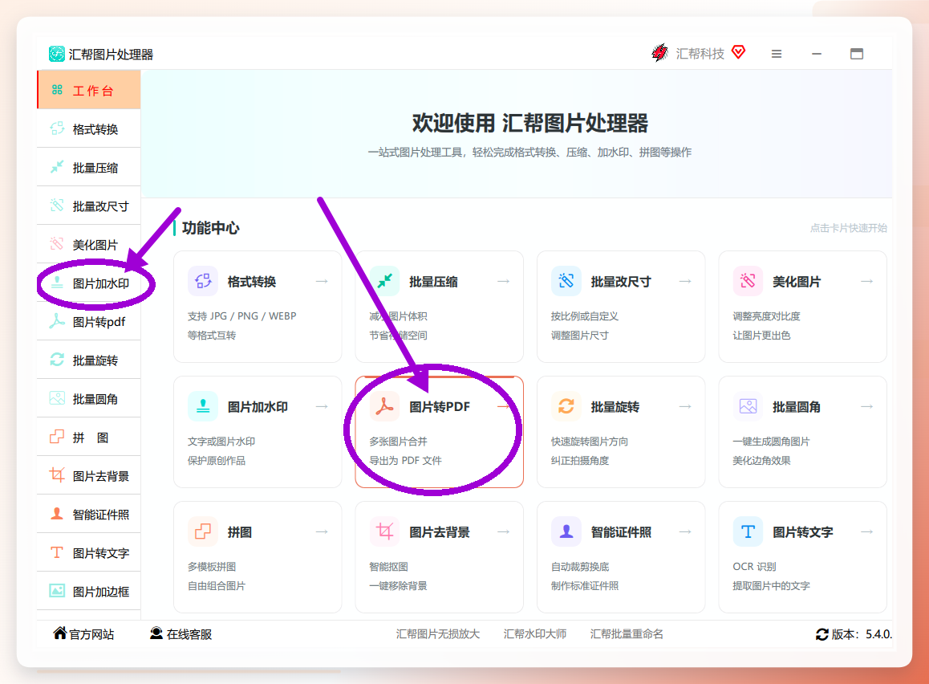Image resolution: width=929 pixels, height=684 pixels.
Task: Click the 美化图片 card icon
Action: pyautogui.click(x=748, y=281)
